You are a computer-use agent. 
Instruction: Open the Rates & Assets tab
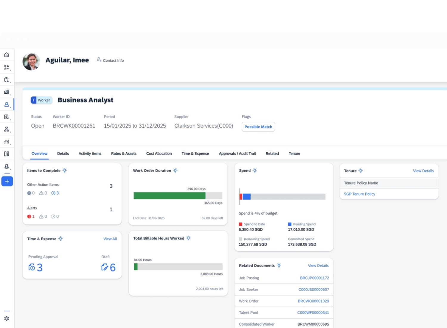click(124, 154)
